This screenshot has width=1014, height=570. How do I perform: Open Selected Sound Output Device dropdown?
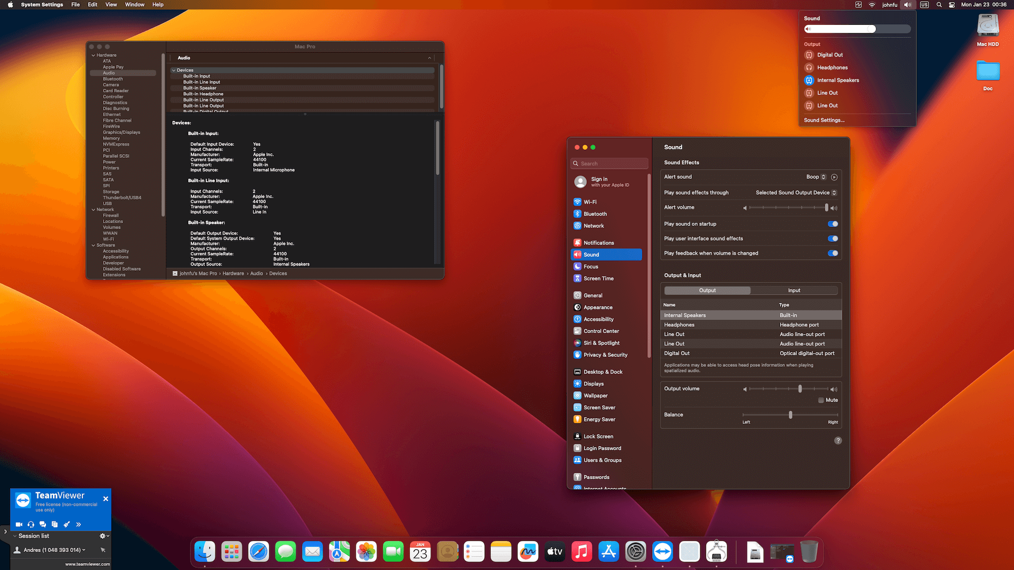[796, 193]
